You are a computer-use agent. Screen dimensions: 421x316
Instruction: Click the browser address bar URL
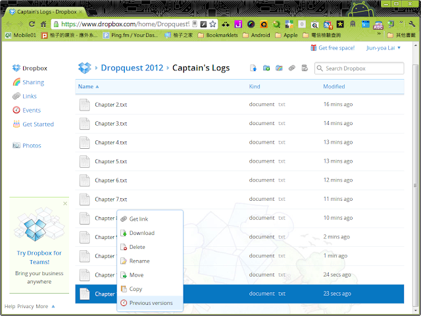click(x=125, y=24)
